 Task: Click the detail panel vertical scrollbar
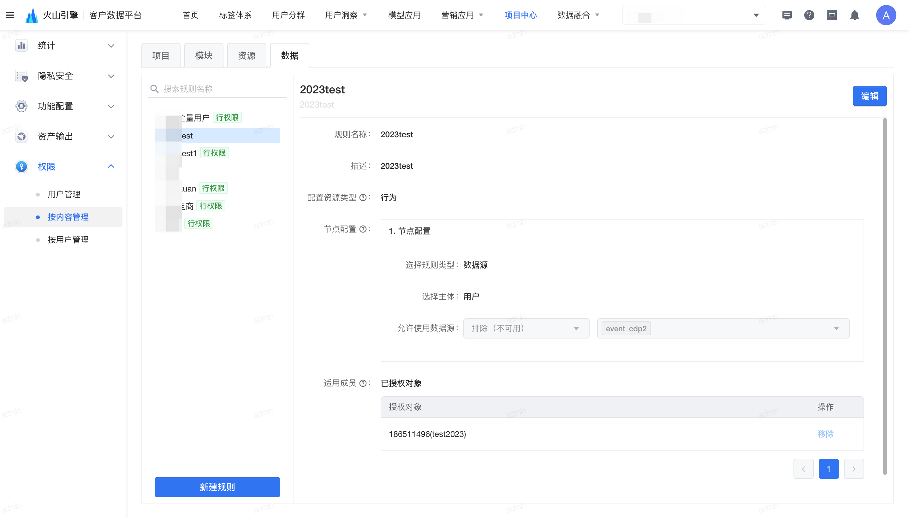tap(884, 296)
